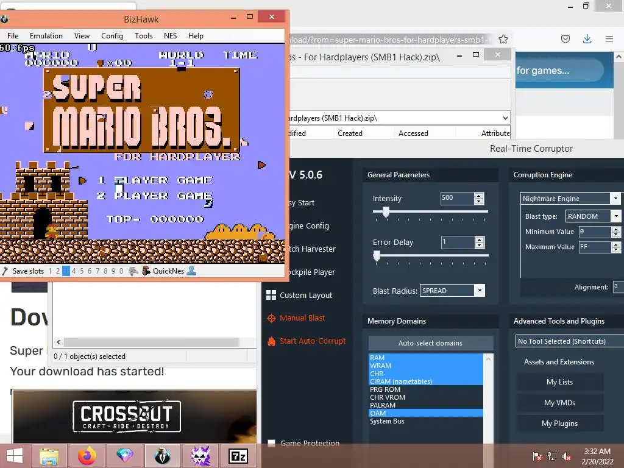The image size is (624, 468).
Task: Click the Error Delay slider handle
Action: pyautogui.click(x=377, y=256)
